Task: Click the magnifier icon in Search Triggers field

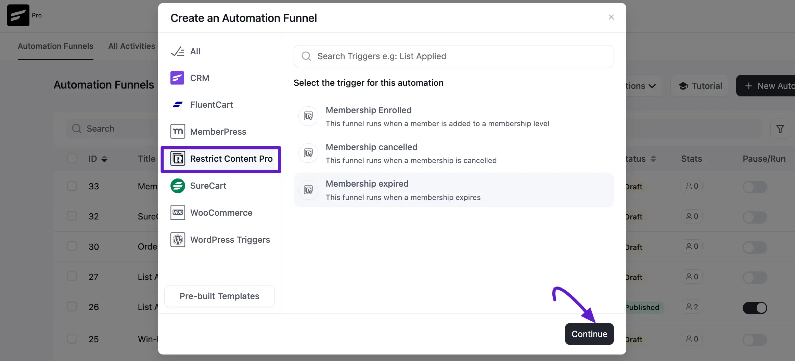Action: 306,56
